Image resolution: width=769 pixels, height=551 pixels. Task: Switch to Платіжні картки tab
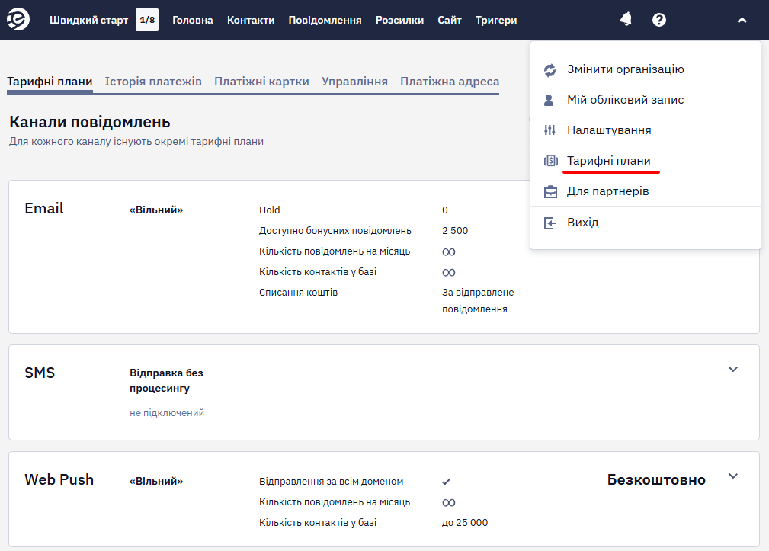pos(261,82)
